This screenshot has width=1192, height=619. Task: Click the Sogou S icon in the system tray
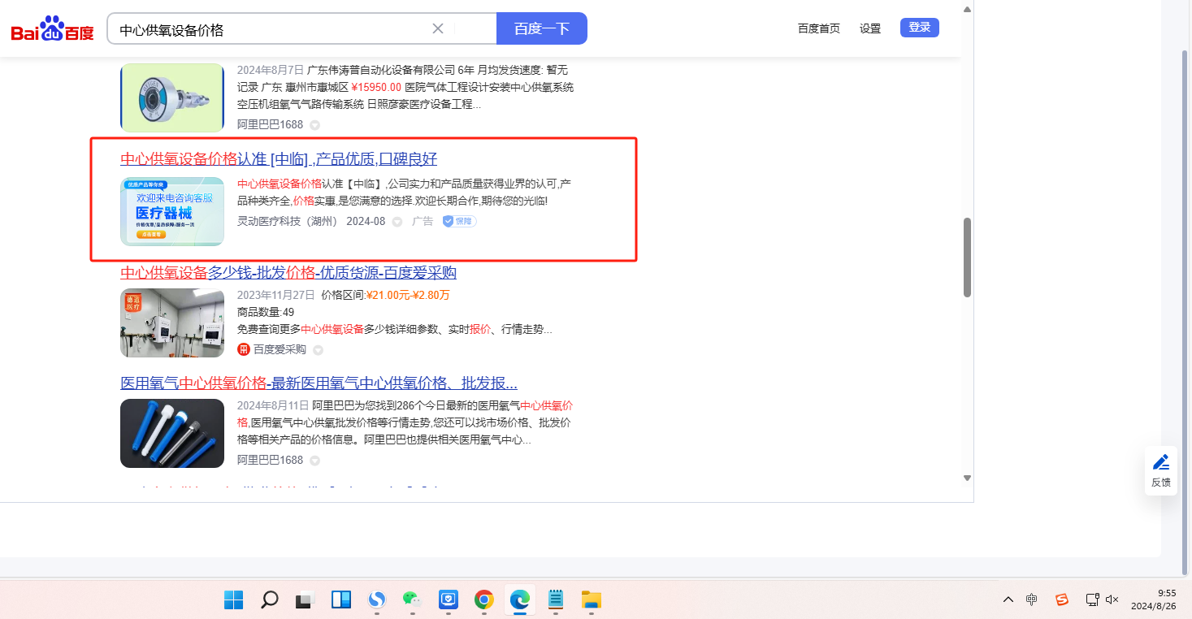[x=1061, y=600]
